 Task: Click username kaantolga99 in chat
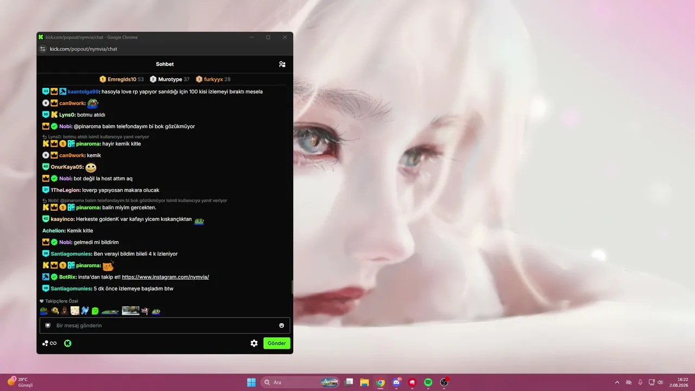(x=83, y=92)
